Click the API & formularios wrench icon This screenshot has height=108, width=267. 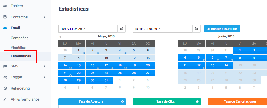pyautogui.click(x=5, y=99)
